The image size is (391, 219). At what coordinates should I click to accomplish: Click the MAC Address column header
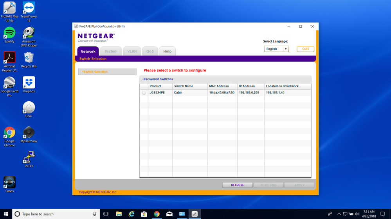(222, 86)
